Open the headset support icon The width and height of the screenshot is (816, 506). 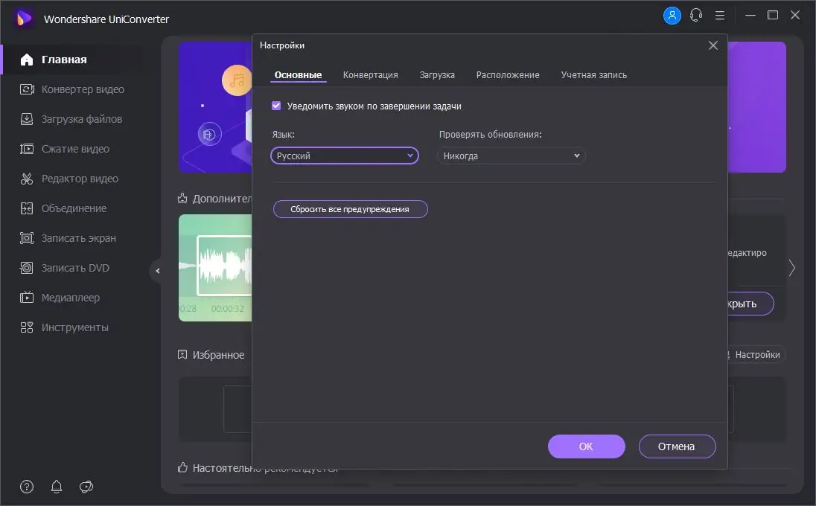click(695, 15)
